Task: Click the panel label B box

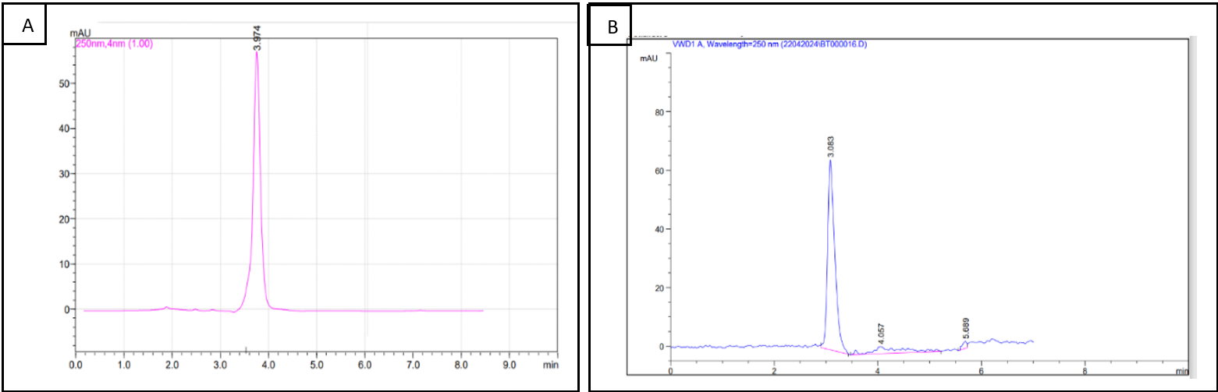Action: (x=613, y=27)
